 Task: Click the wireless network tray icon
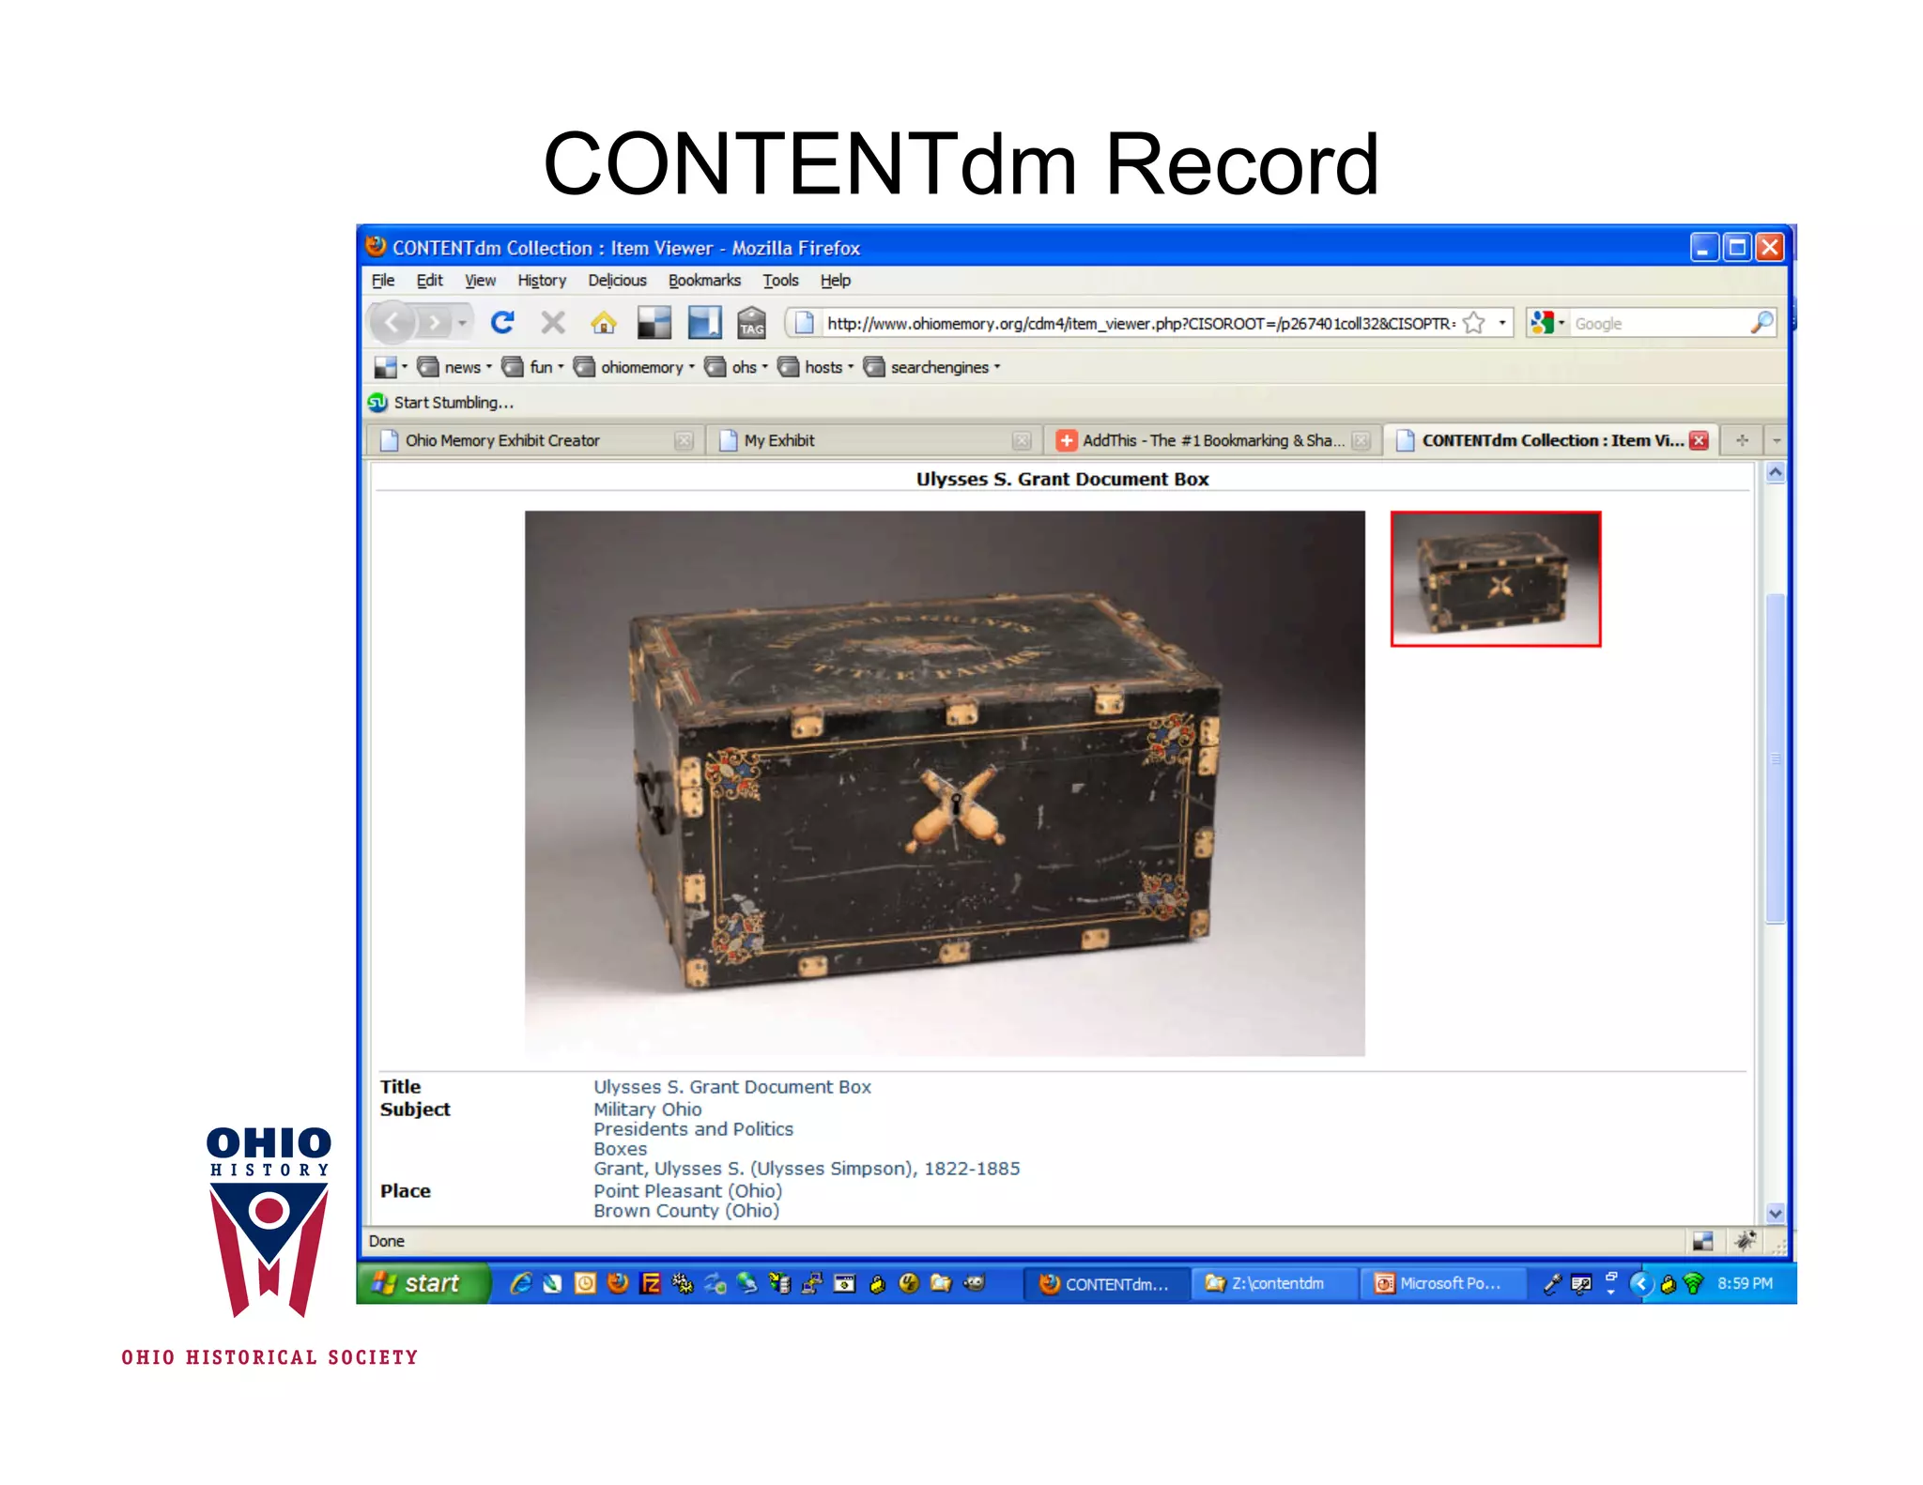click(1693, 1283)
